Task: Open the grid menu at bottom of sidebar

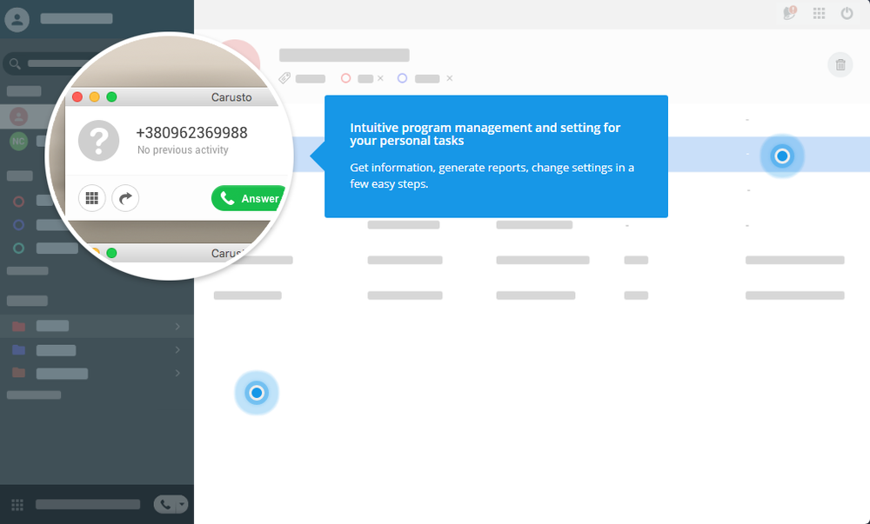Action: pyautogui.click(x=16, y=504)
